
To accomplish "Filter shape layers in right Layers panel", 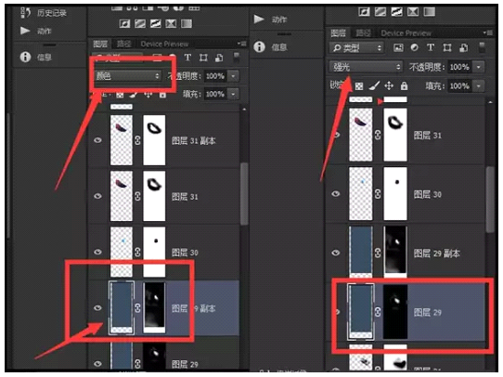I will (x=447, y=47).
